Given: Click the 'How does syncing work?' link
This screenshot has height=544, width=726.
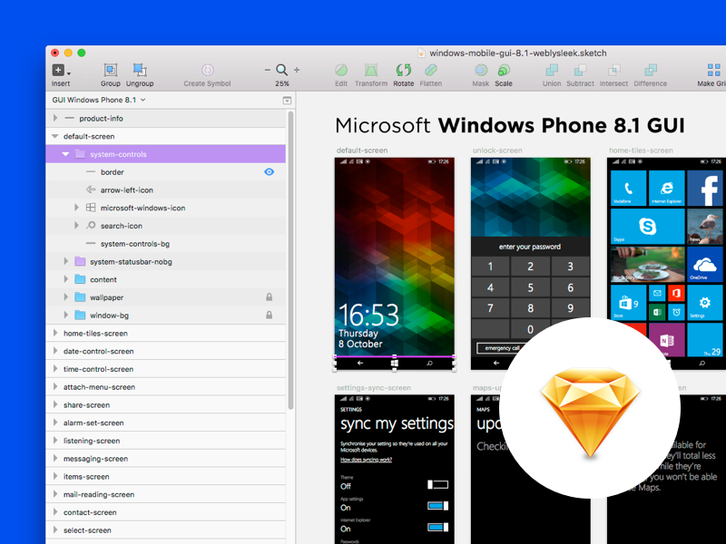Looking at the screenshot, I should tap(366, 460).
